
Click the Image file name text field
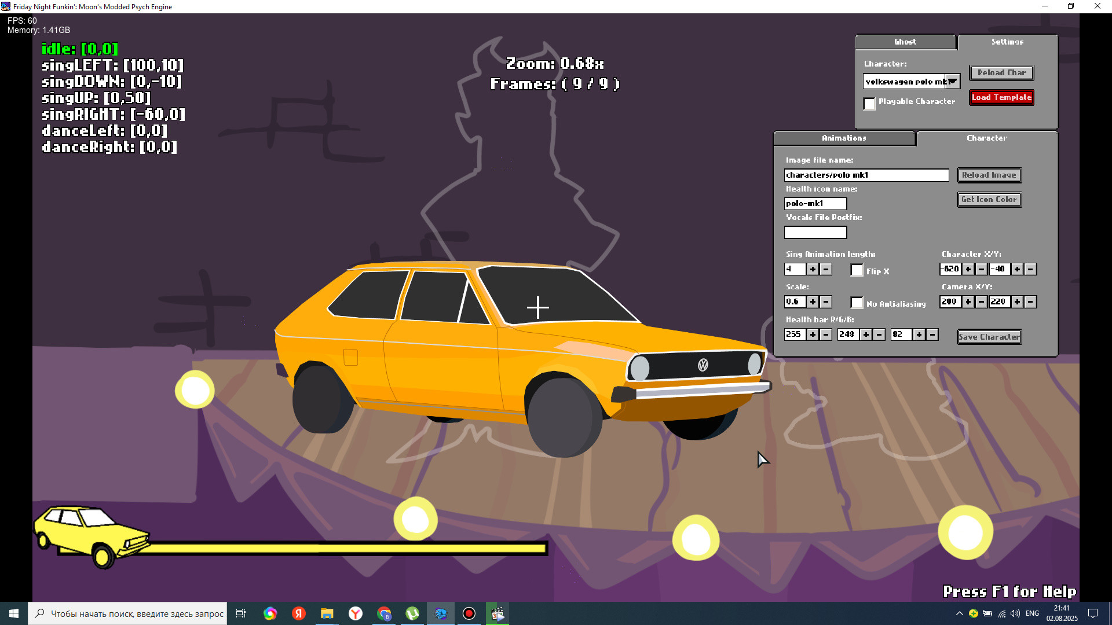click(866, 175)
